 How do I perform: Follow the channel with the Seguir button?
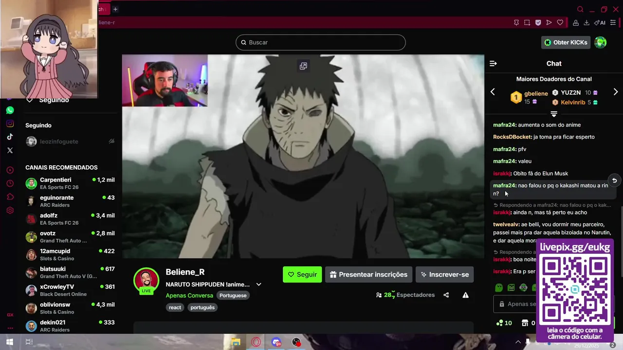[302, 275]
